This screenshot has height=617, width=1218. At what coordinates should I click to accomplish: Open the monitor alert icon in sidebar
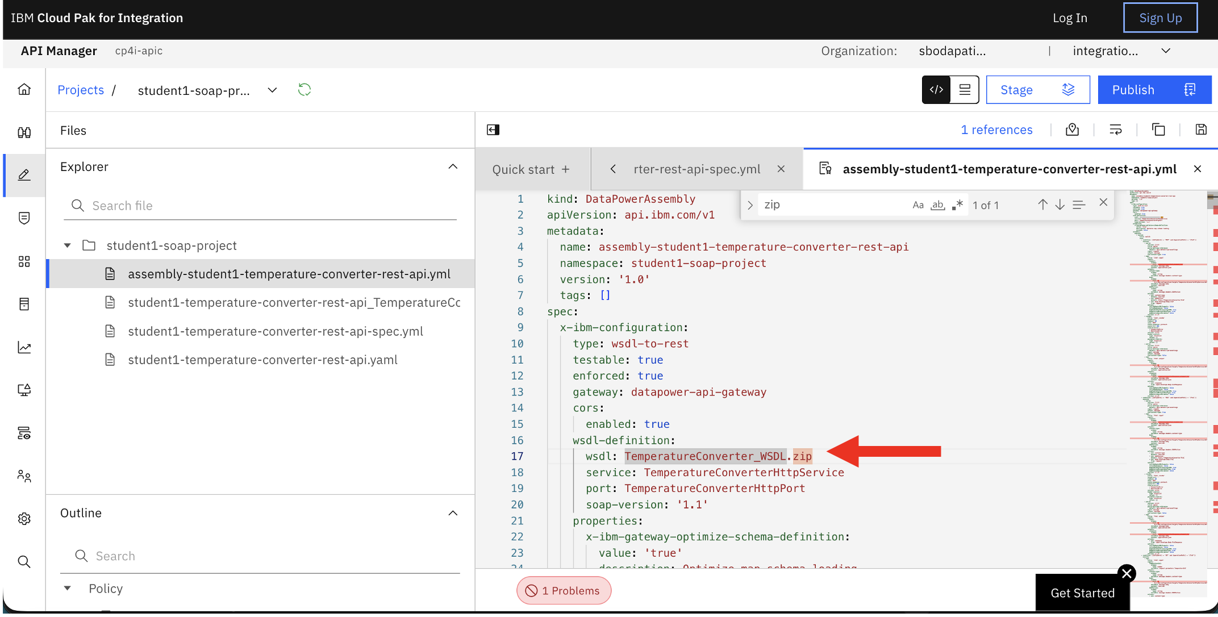(x=24, y=390)
